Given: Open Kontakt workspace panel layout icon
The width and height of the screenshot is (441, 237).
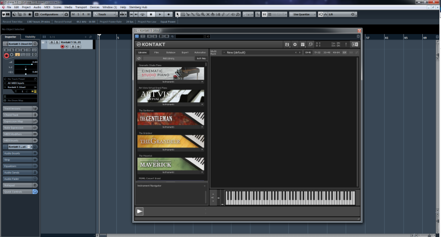Looking at the screenshot, I should 303,45.
